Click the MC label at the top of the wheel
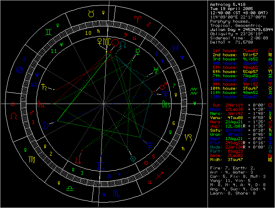Image resolution: width=275 pixels, height=208 pixels. (x=108, y=42)
